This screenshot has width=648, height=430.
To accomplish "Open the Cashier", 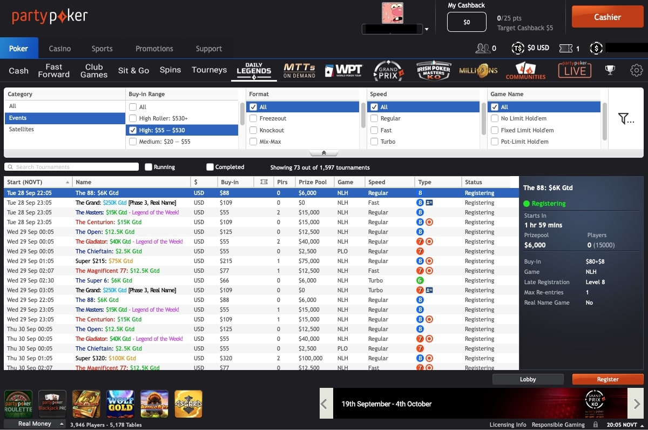I will tap(607, 17).
